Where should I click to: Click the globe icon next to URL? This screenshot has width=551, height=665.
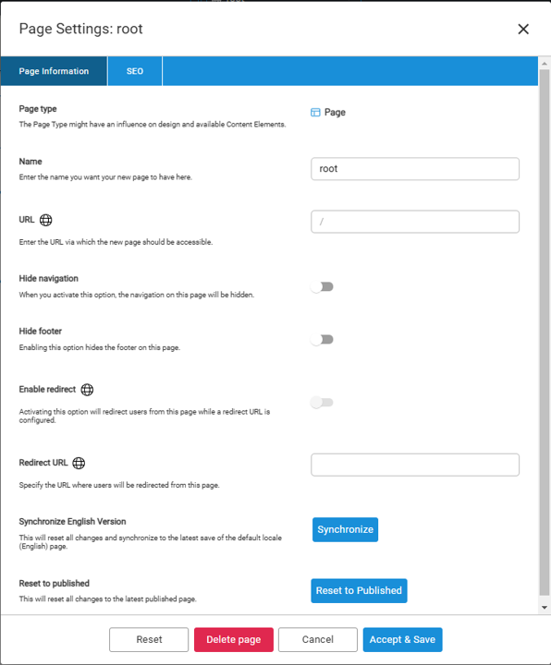pyautogui.click(x=46, y=220)
